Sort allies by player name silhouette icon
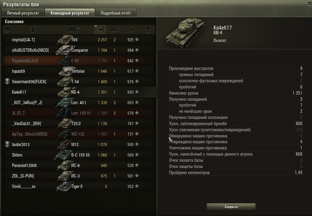This screenshot has height=216, width=312. (33, 30)
